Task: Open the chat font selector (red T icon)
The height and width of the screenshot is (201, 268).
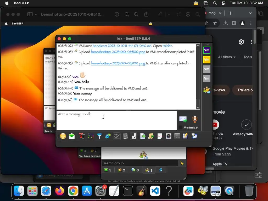Action: (82, 136)
